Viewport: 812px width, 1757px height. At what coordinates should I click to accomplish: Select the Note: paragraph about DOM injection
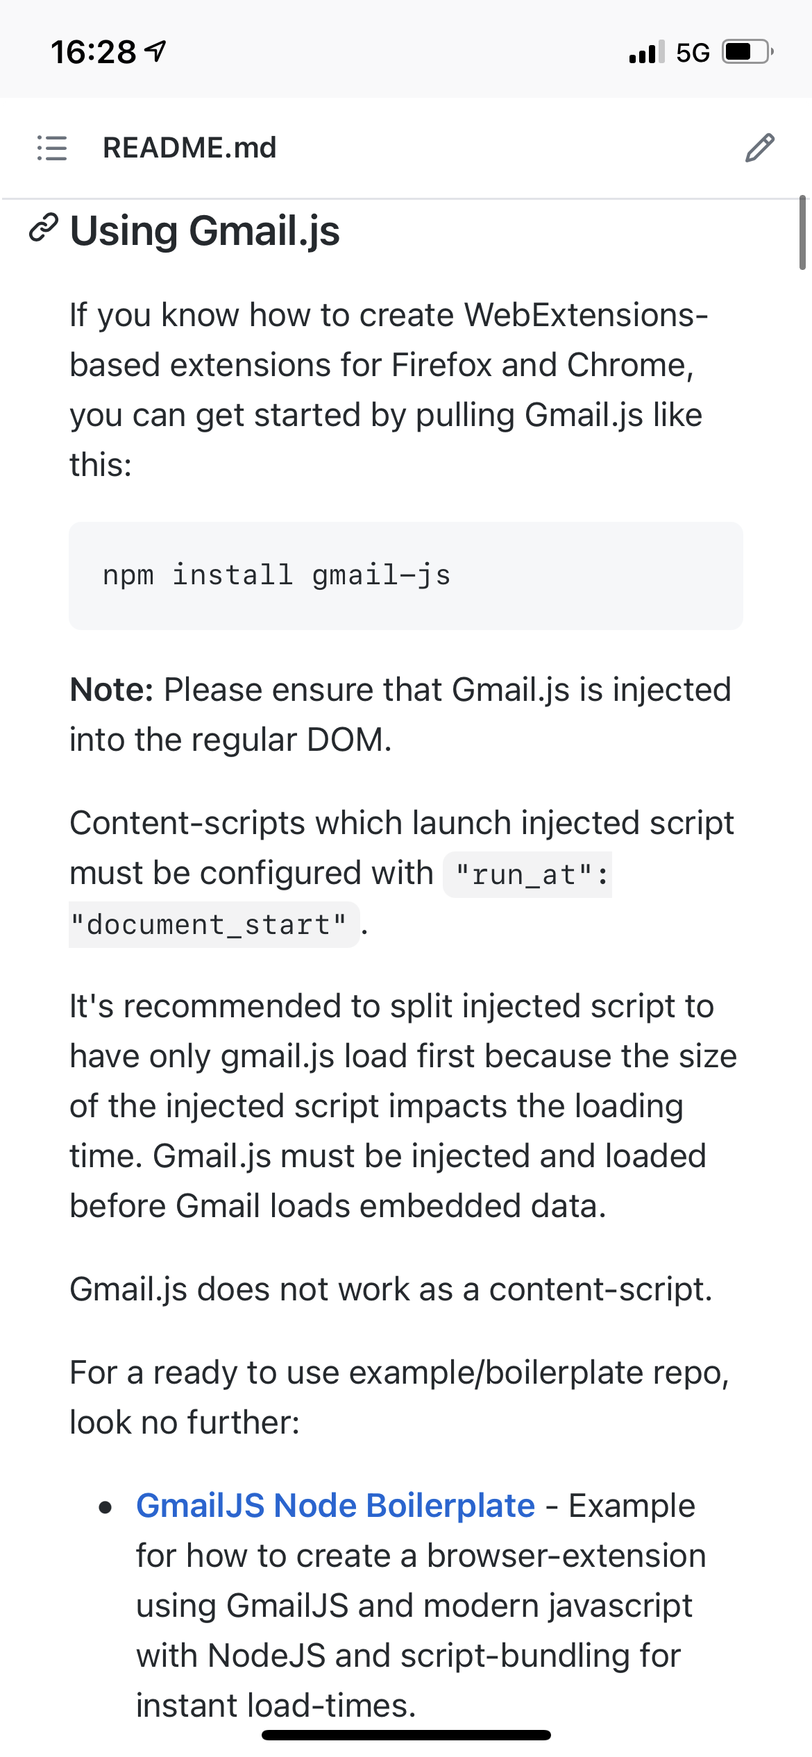pos(400,713)
